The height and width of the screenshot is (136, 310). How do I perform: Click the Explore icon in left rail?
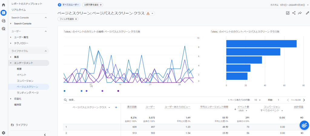(x=3, y=21)
